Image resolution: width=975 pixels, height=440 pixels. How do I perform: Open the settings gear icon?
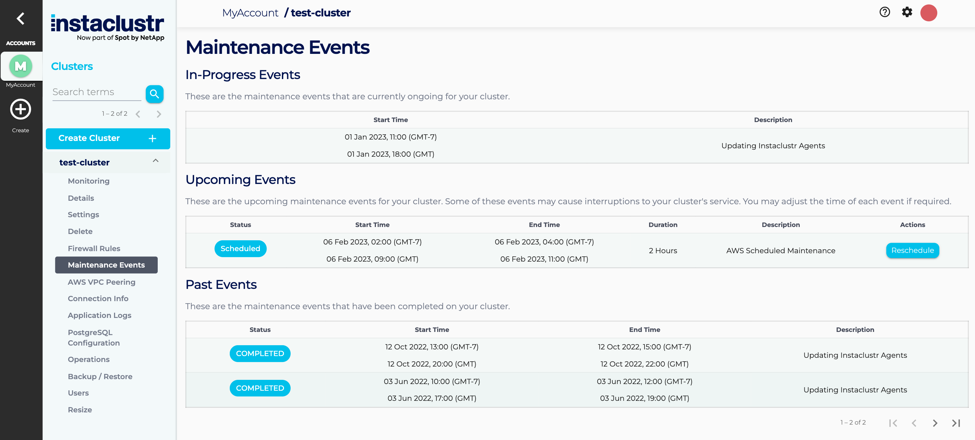907,13
